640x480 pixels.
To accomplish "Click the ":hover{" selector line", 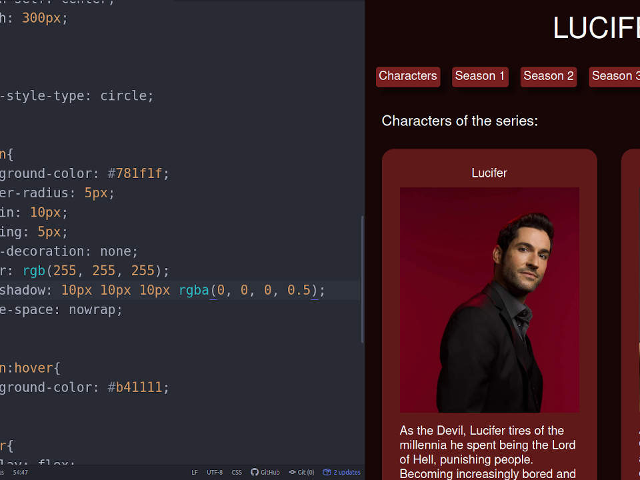I will pyautogui.click(x=30, y=368).
